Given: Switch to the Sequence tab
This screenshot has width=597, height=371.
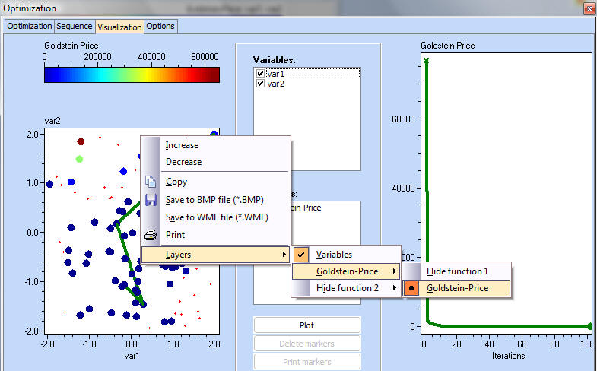Looking at the screenshot, I should 75,26.
